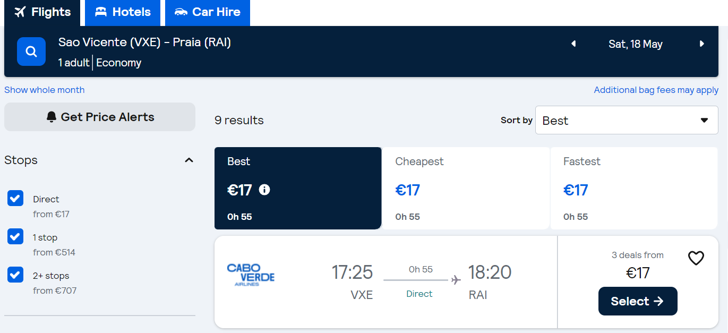Click the Cabo Verde Airlines logo
728x333 pixels.
(251, 275)
